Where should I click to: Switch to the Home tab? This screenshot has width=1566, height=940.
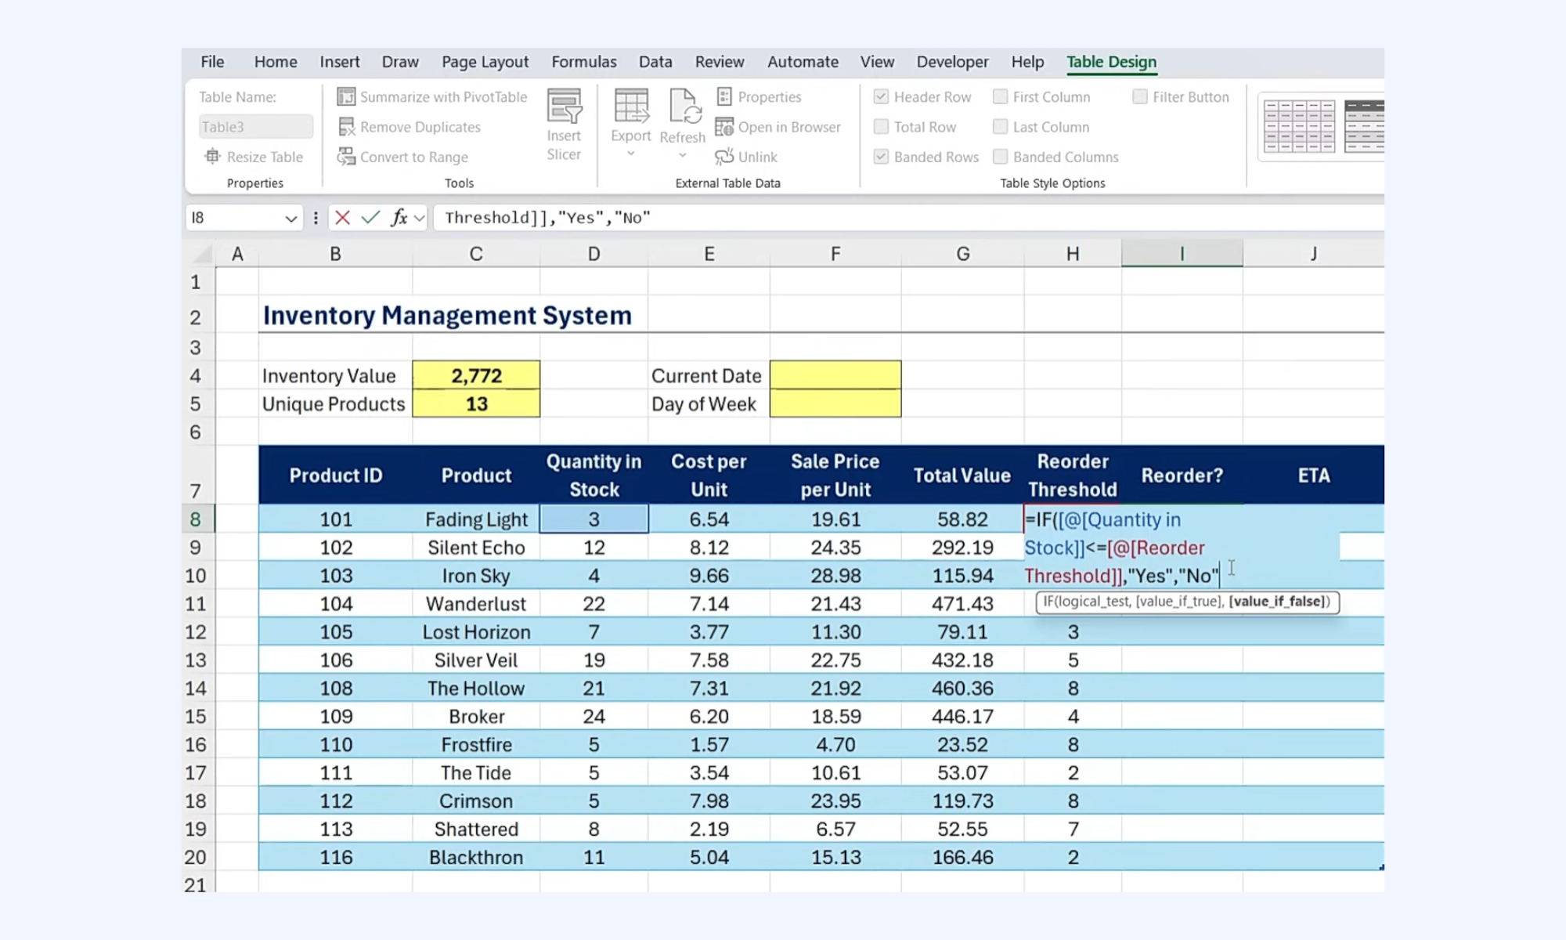pyautogui.click(x=276, y=62)
